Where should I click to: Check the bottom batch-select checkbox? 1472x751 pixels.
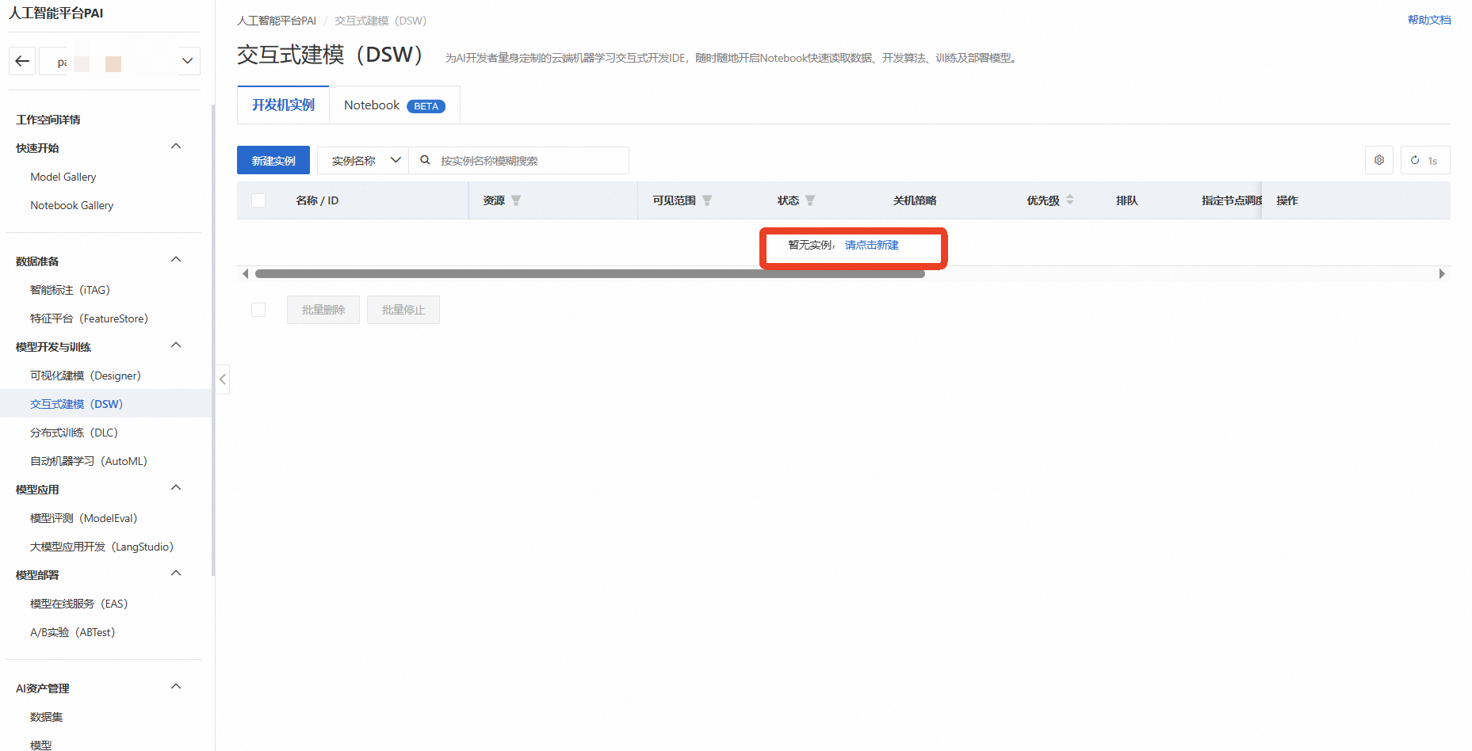pyautogui.click(x=258, y=310)
